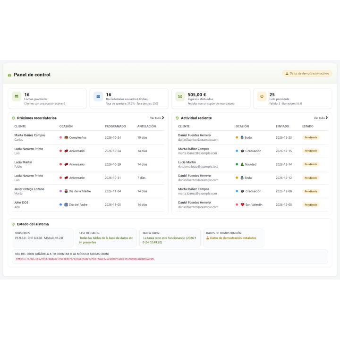Screen dimensions: 340x340
Task: Click the cron URL link
Action: (x=85, y=259)
